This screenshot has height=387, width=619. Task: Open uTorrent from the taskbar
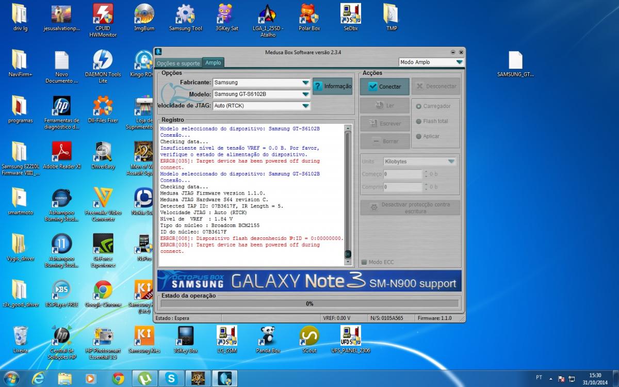pos(144,378)
